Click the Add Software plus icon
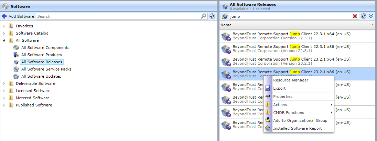Viewport: 377px width, 141px height. [4, 16]
